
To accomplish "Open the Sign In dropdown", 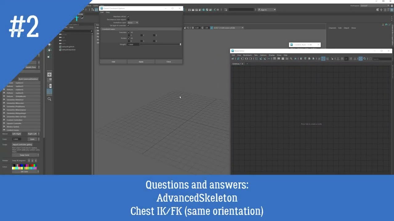I will click(x=267, y=10).
